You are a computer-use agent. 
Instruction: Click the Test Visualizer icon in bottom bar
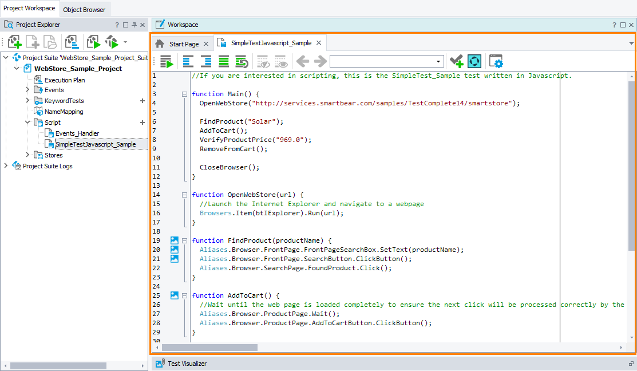tap(159, 363)
